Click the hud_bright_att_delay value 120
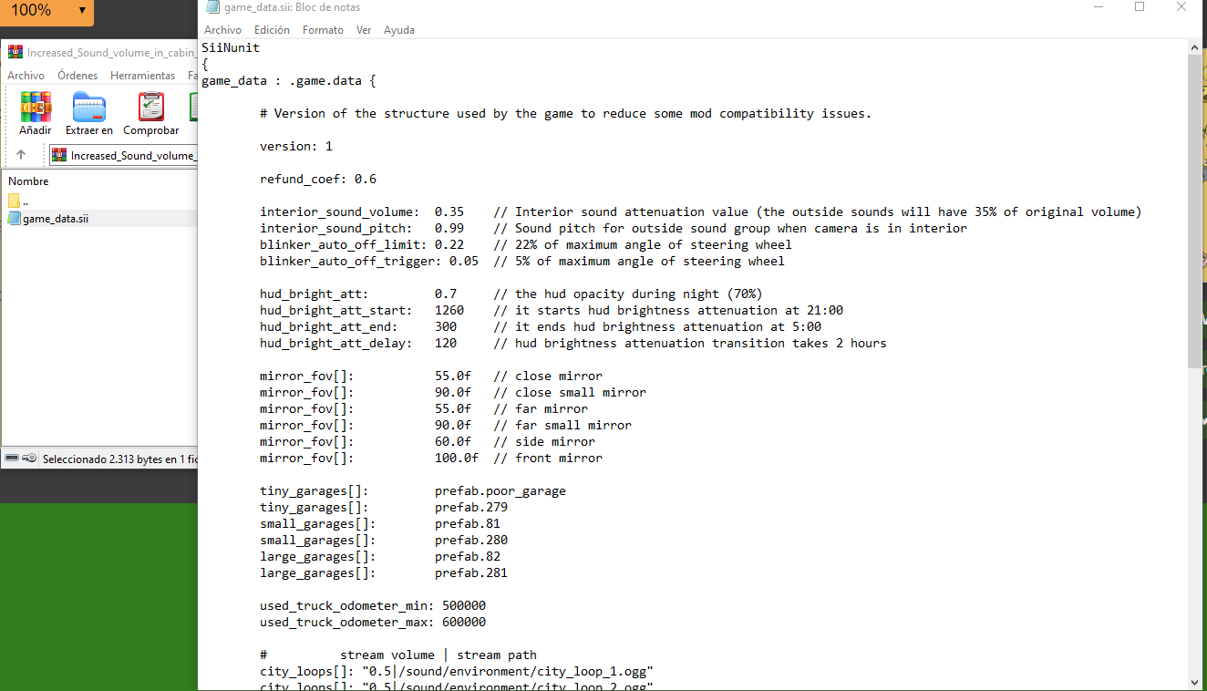This screenshot has height=691, width=1207. (446, 343)
